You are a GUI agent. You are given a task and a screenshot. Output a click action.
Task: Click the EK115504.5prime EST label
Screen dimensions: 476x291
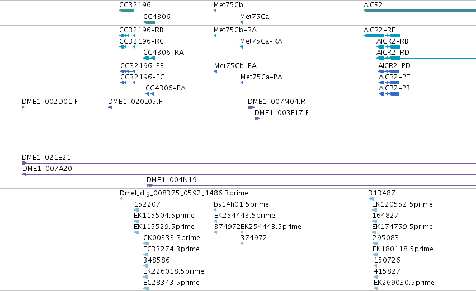(164, 216)
